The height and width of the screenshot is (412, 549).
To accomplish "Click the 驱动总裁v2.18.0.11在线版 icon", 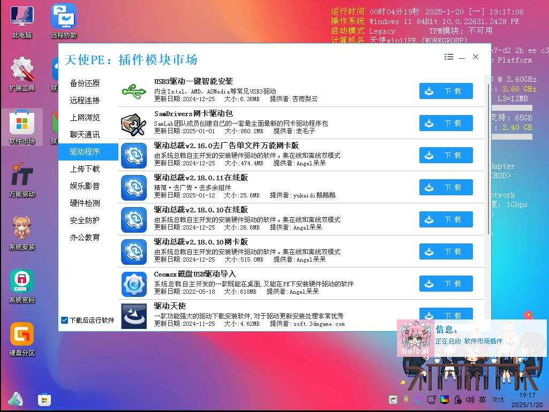I will point(134,188).
